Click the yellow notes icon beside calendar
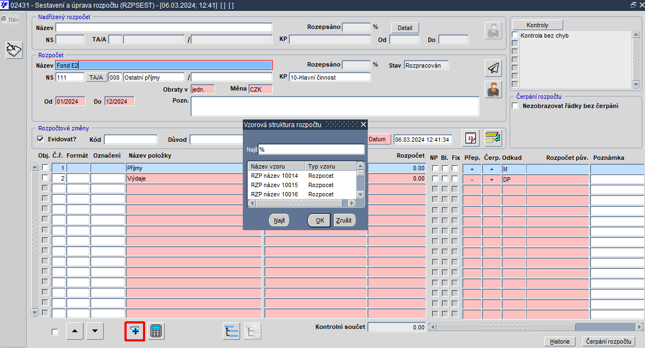This screenshot has width=645, height=348. click(492, 138)
